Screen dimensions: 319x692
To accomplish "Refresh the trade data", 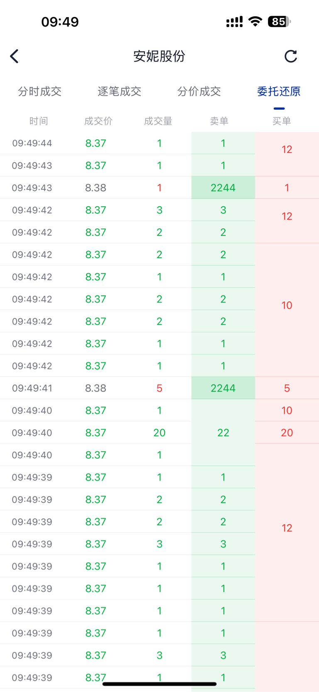I will click(x=291, y=56).
